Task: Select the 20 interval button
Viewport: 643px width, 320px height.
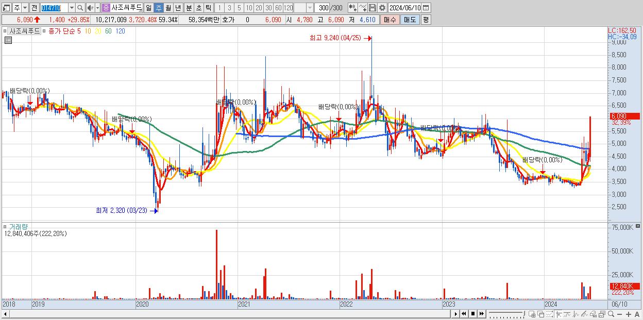Action: (x=259, y=8)
